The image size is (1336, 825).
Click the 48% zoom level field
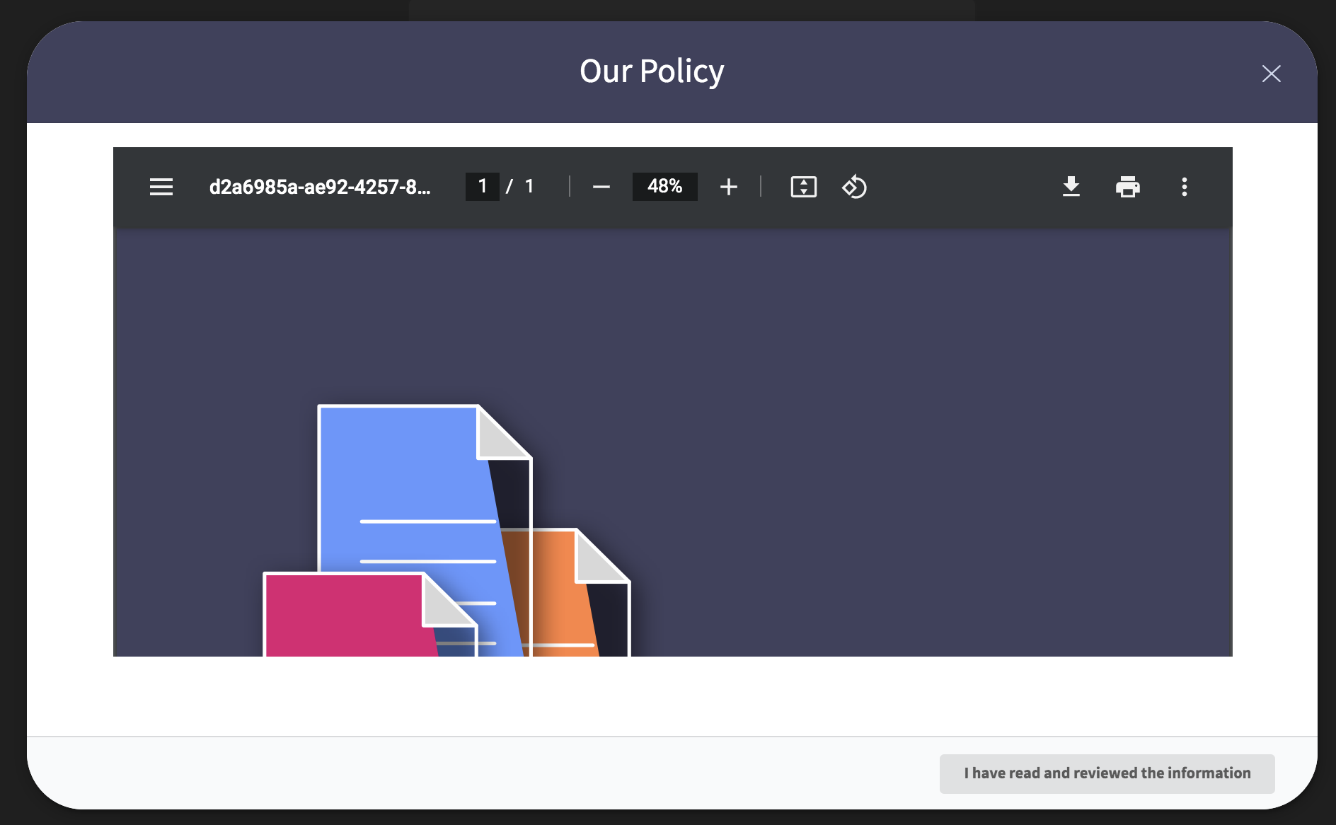tap(665, 187)
